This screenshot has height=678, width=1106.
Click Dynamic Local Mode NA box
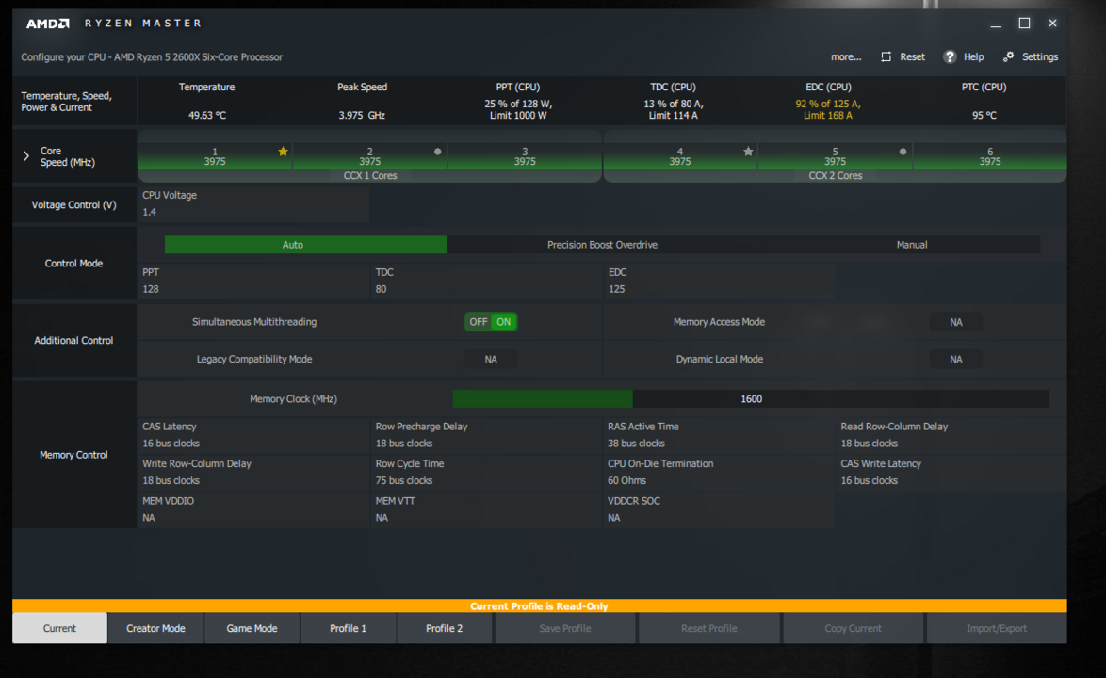tap(956, 360)
